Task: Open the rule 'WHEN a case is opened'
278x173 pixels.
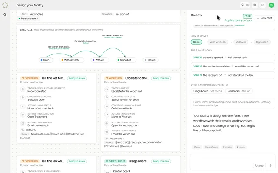Action: pos(233,58)
